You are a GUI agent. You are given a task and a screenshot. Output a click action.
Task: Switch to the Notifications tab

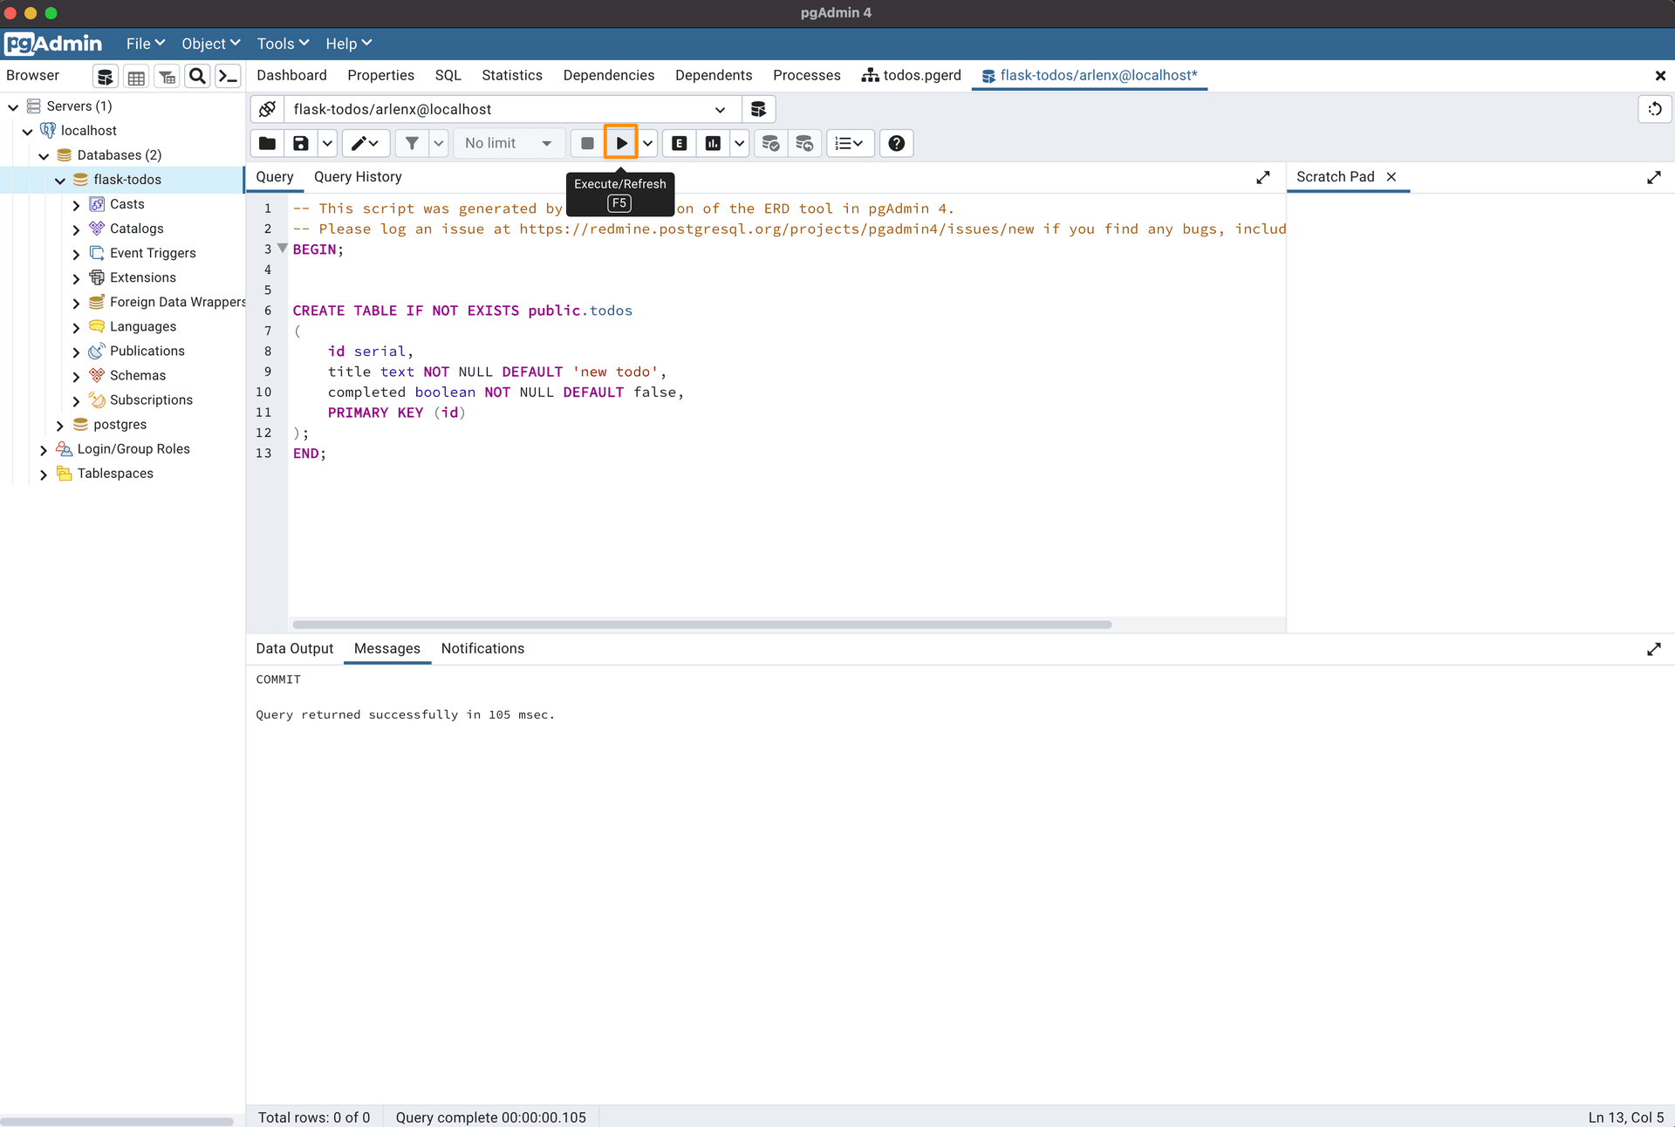coord(482,649)
